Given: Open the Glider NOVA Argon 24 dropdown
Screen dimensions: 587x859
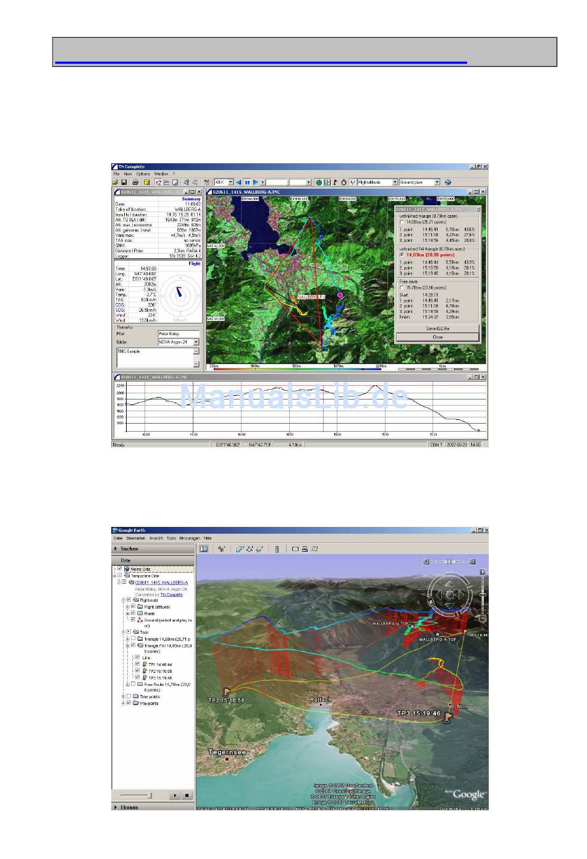Looking at the screenshot, I should click(x=196, y=342).
